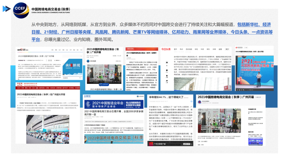This screenshot has width=288, height=162.
Task: Click the related article thumbnail under 相关文章
Action: (x=255, y=141)
